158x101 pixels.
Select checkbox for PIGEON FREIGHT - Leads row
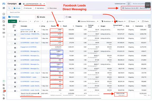tap(9, 78)
